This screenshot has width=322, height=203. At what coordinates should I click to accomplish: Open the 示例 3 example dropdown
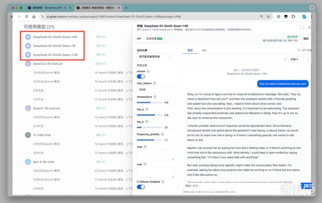tap(299, 59)
